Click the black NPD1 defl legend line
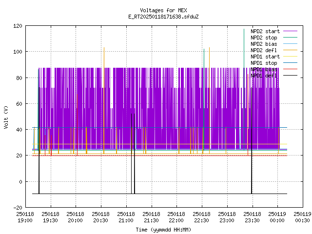This screenshot has width=312, height=234. click(x=290, y=76)
